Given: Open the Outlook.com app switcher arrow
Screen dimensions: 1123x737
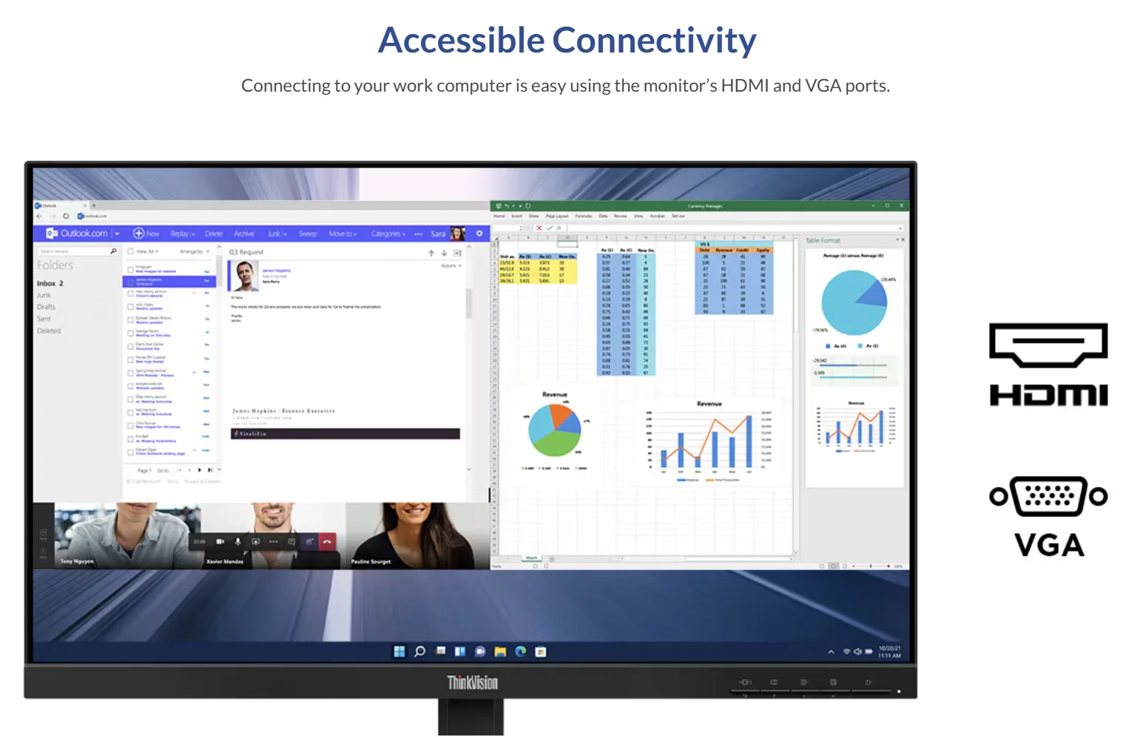Looking at the screenshot, I should 117,234.
